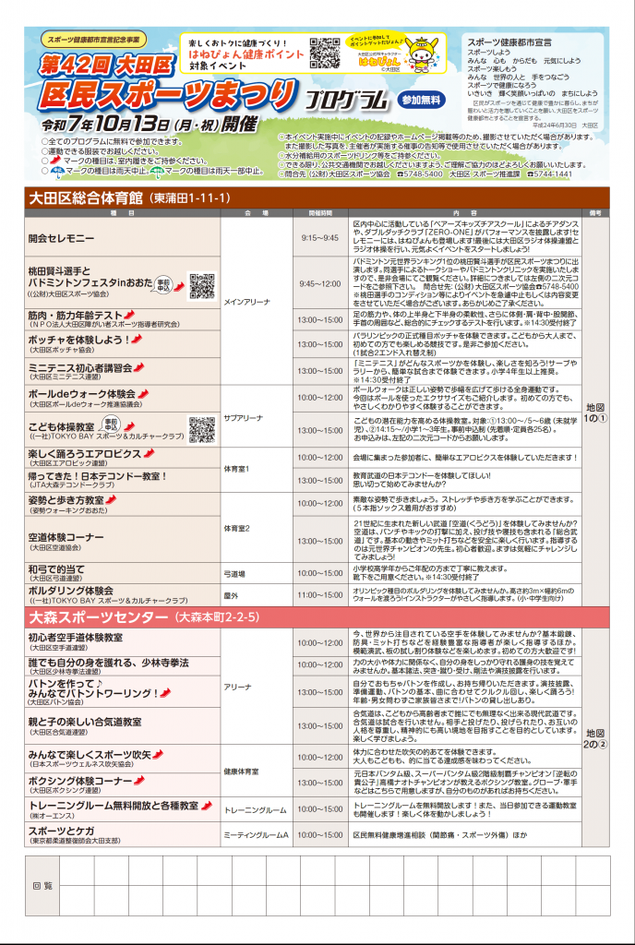Click shoe icon beside ボッチャを体験しよう！
This screenshot has height=945, width=635.
[137, 340]
